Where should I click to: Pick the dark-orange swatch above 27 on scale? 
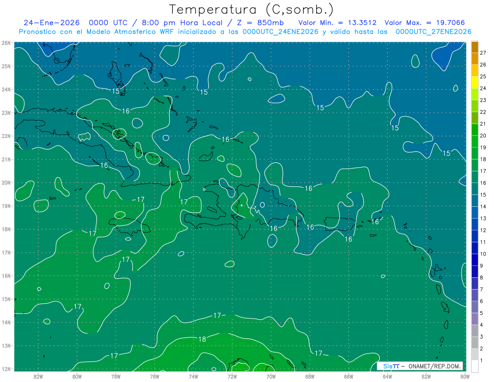pyautogui.click(x=475, y=47)
